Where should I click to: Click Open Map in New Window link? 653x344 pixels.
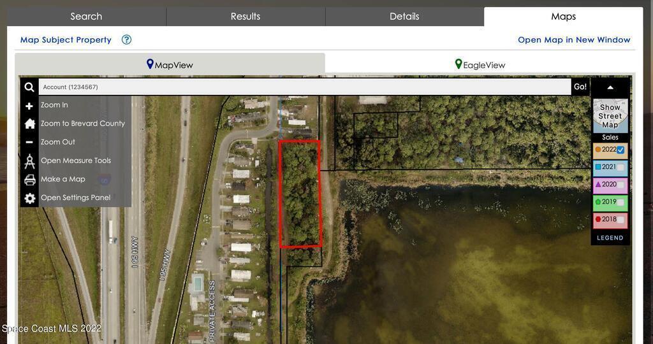[574, 40]
